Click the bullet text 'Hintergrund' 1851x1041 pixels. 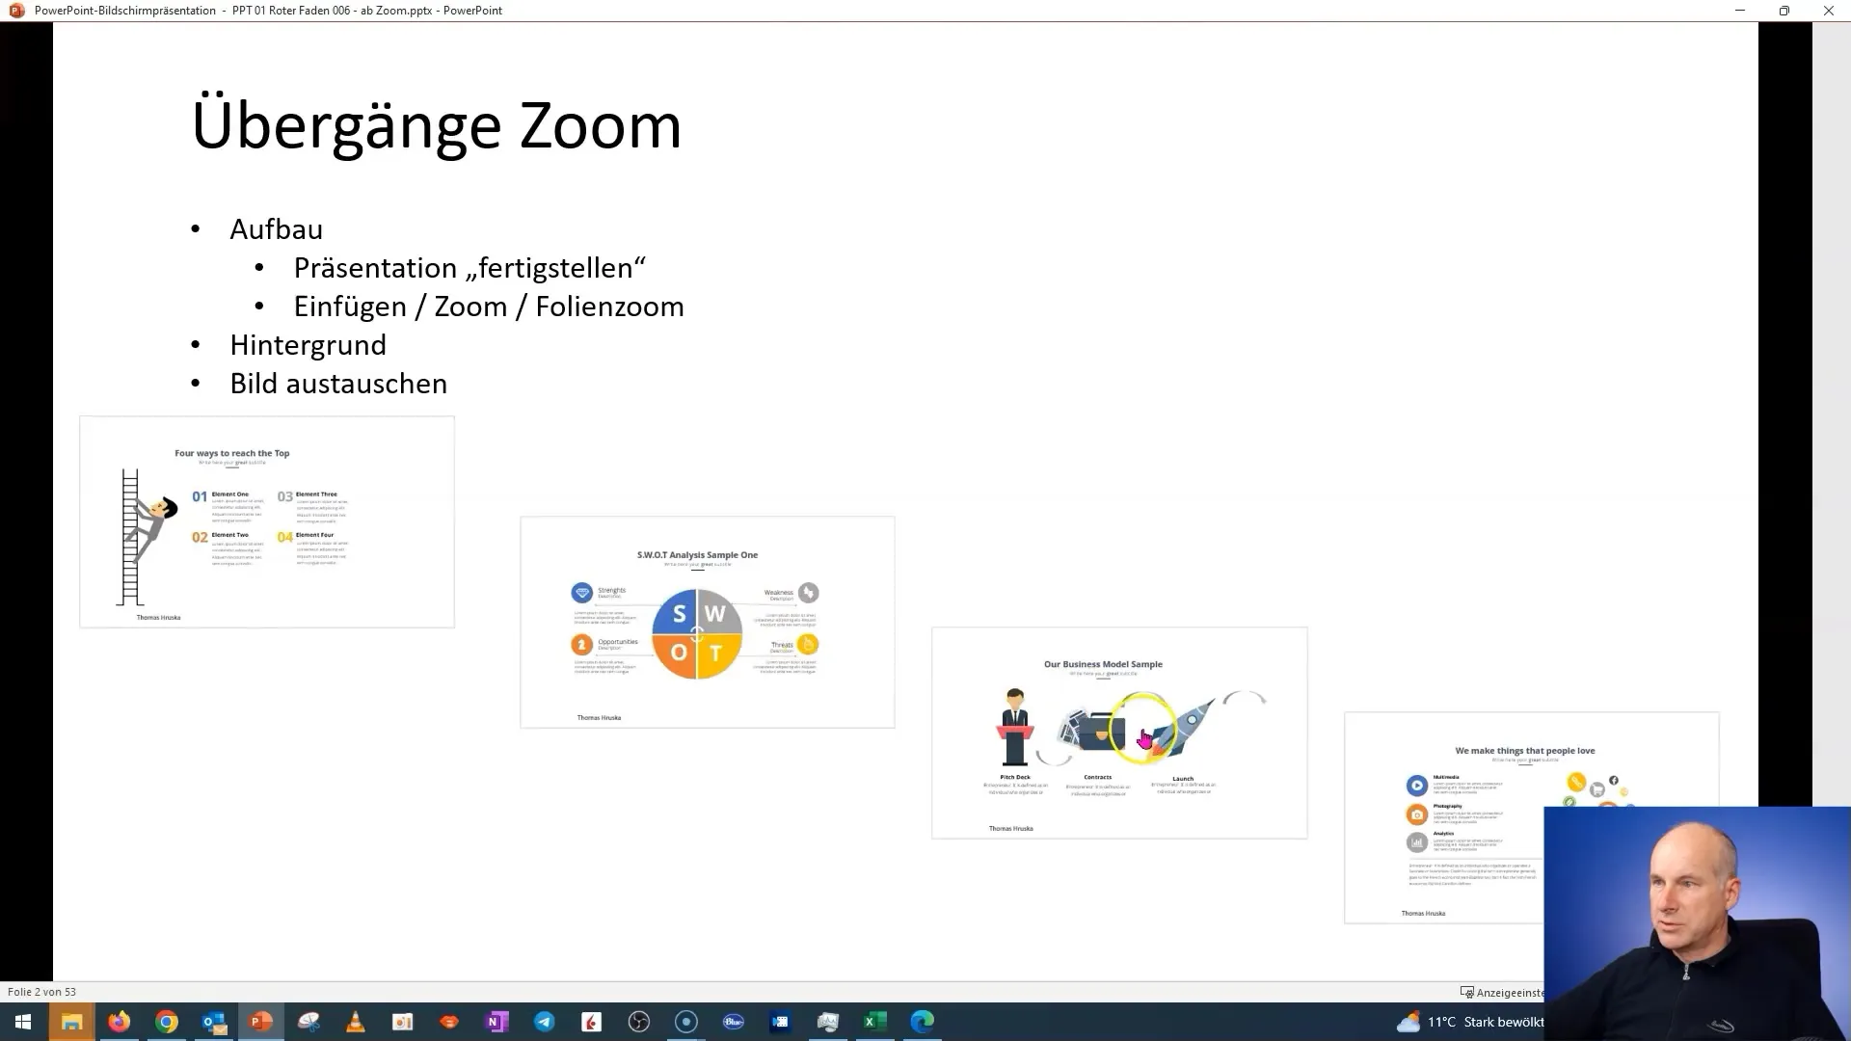308,345
